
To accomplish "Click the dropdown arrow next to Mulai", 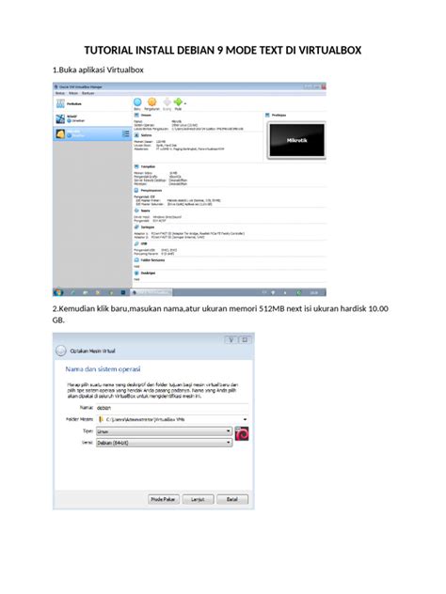I will tap(185, 102).
